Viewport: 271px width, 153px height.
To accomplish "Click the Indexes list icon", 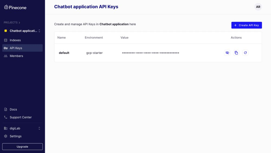I will pyautogui.click(x=6, y=40).
